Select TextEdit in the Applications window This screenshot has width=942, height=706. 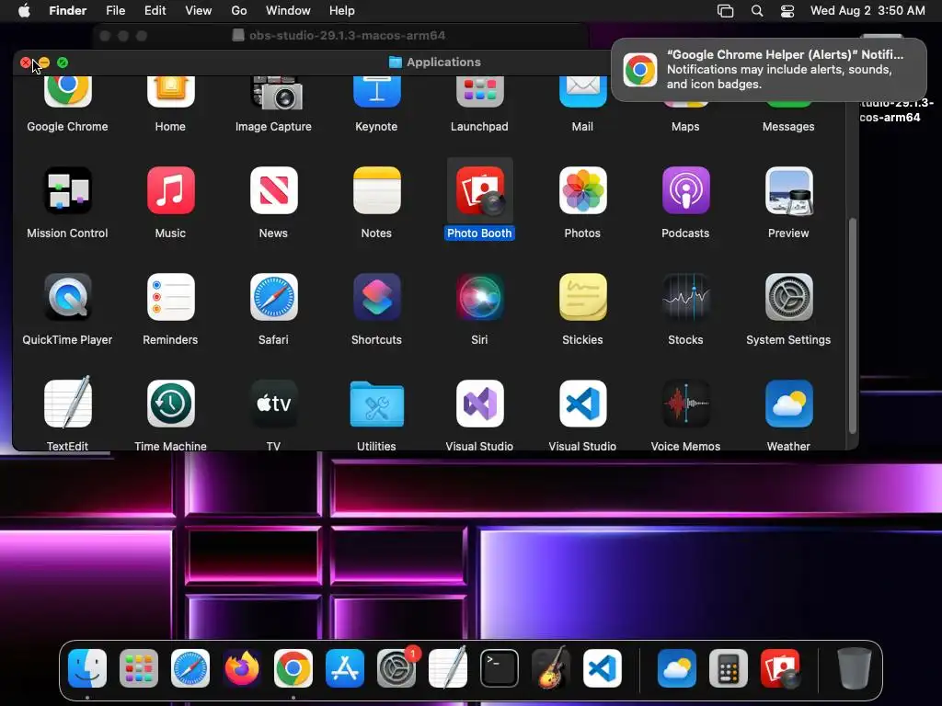(67, 403)
